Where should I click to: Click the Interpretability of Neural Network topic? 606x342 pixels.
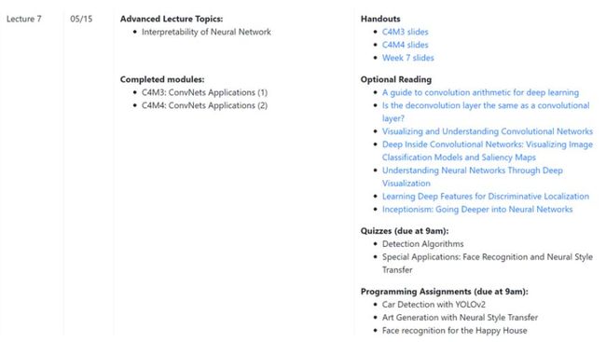(206, 32)
